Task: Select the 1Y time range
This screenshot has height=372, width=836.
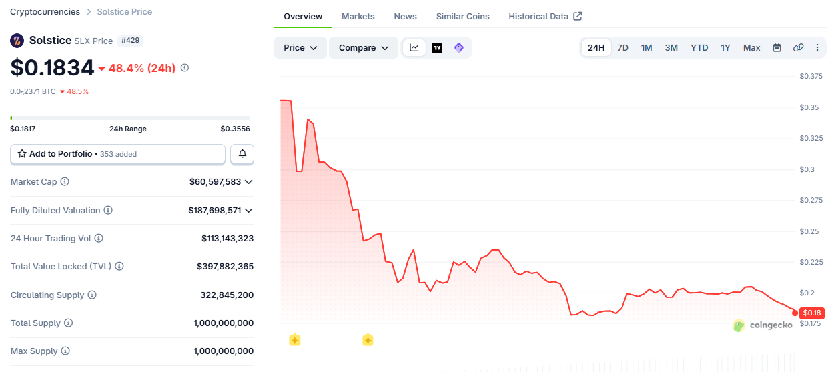Action: pyautogui.click(x=725, y=47)
